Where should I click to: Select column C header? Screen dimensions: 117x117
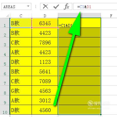pyautogui.click(x=21, y=16)
